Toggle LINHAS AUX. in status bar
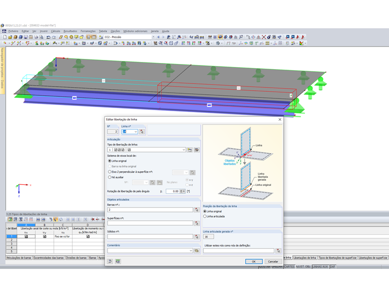 click(320, 267)
